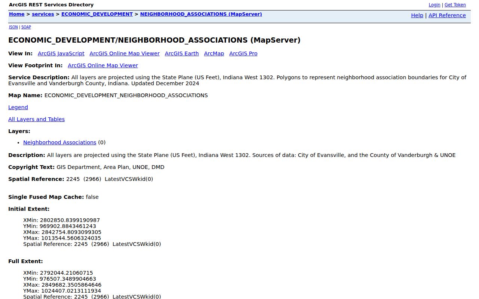View in ArcGIS Pro

[x=243, y=53]
